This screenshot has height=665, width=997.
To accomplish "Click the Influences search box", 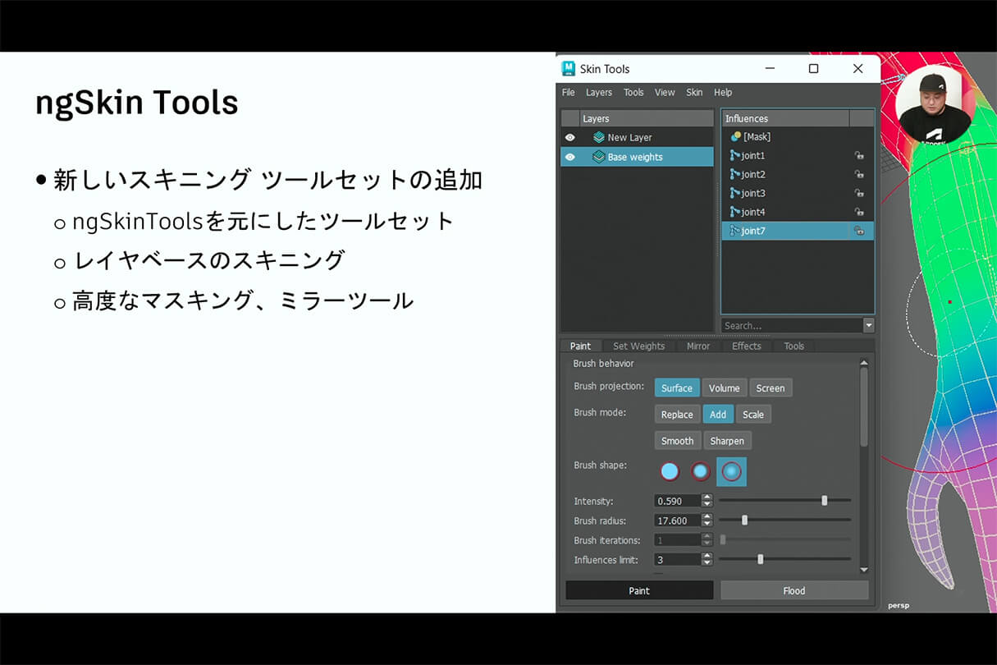I will pyautogui.click(x=792, y=326).
